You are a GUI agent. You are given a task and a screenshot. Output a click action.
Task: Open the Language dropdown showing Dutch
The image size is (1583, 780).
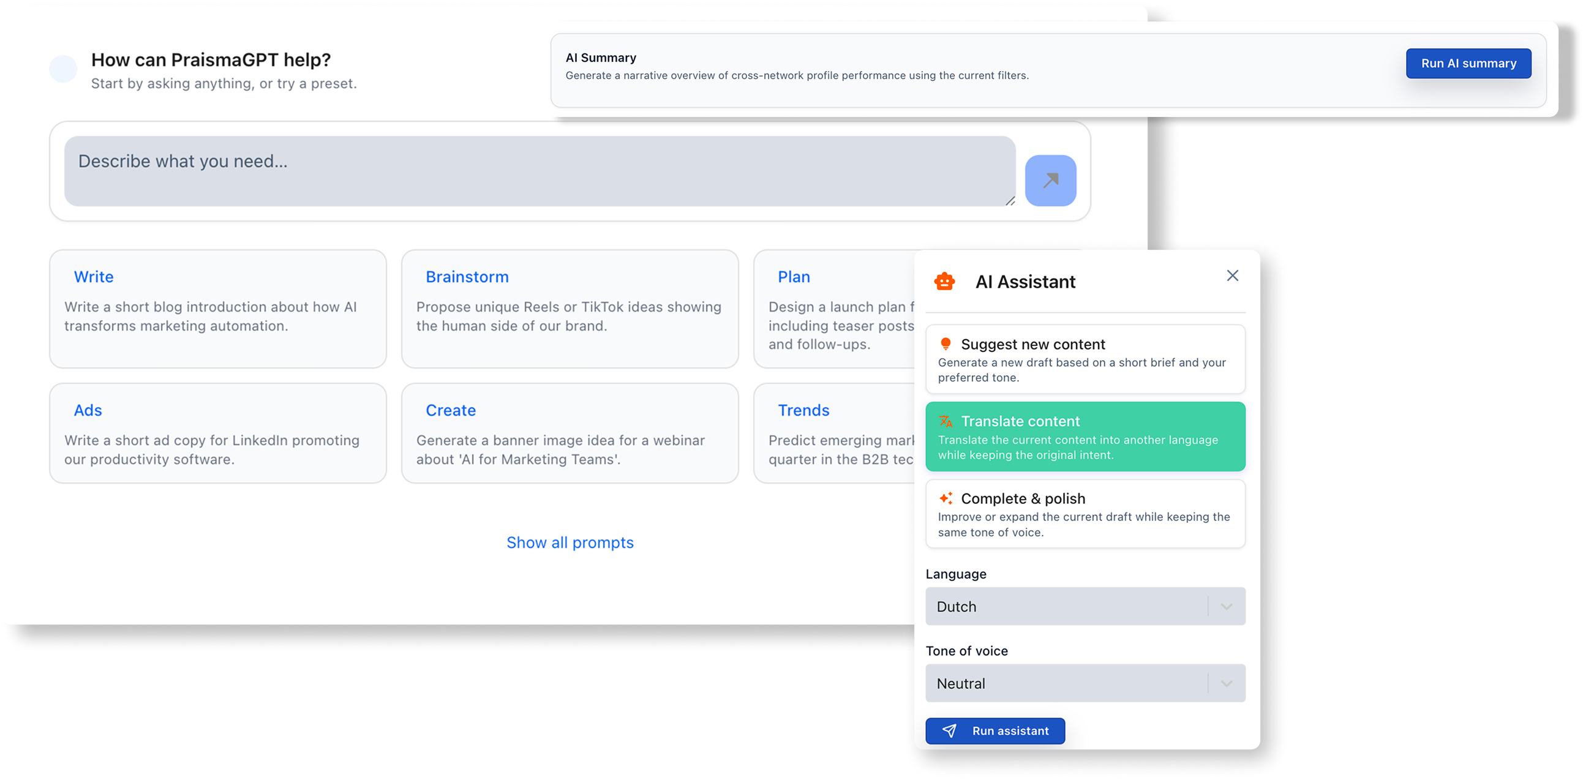point(1085,606)
